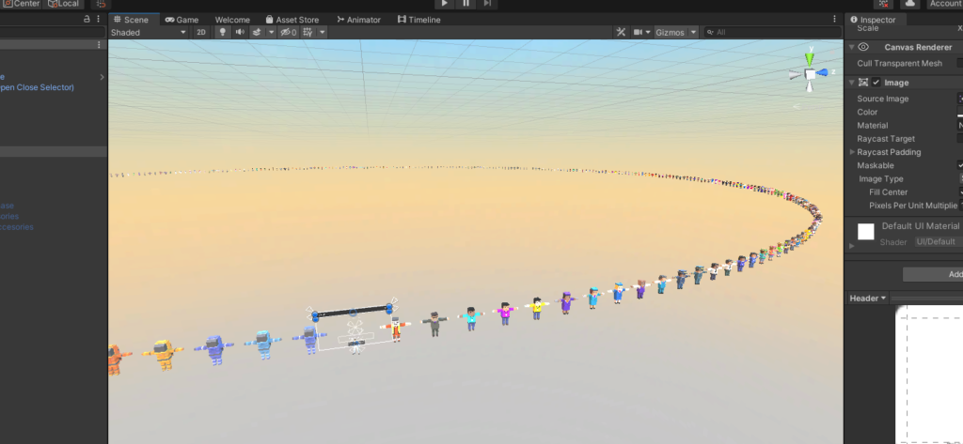The image size is (963, 444).
Task: Toggle the Local handle rotation button
Action: (x=64, y=4)
